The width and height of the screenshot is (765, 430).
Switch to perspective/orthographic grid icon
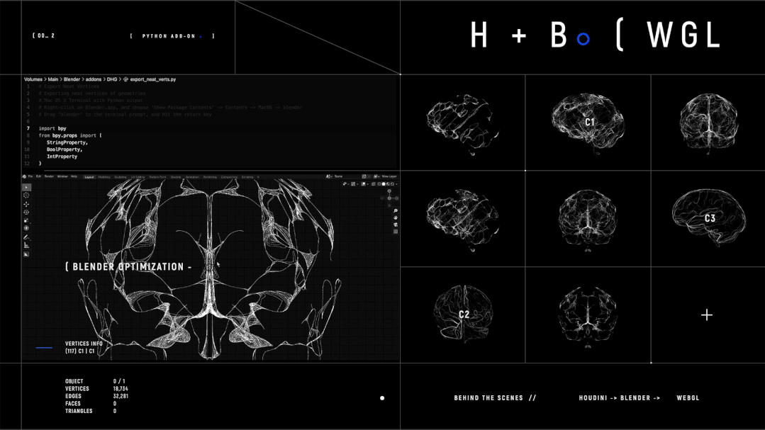click(396, 232)
